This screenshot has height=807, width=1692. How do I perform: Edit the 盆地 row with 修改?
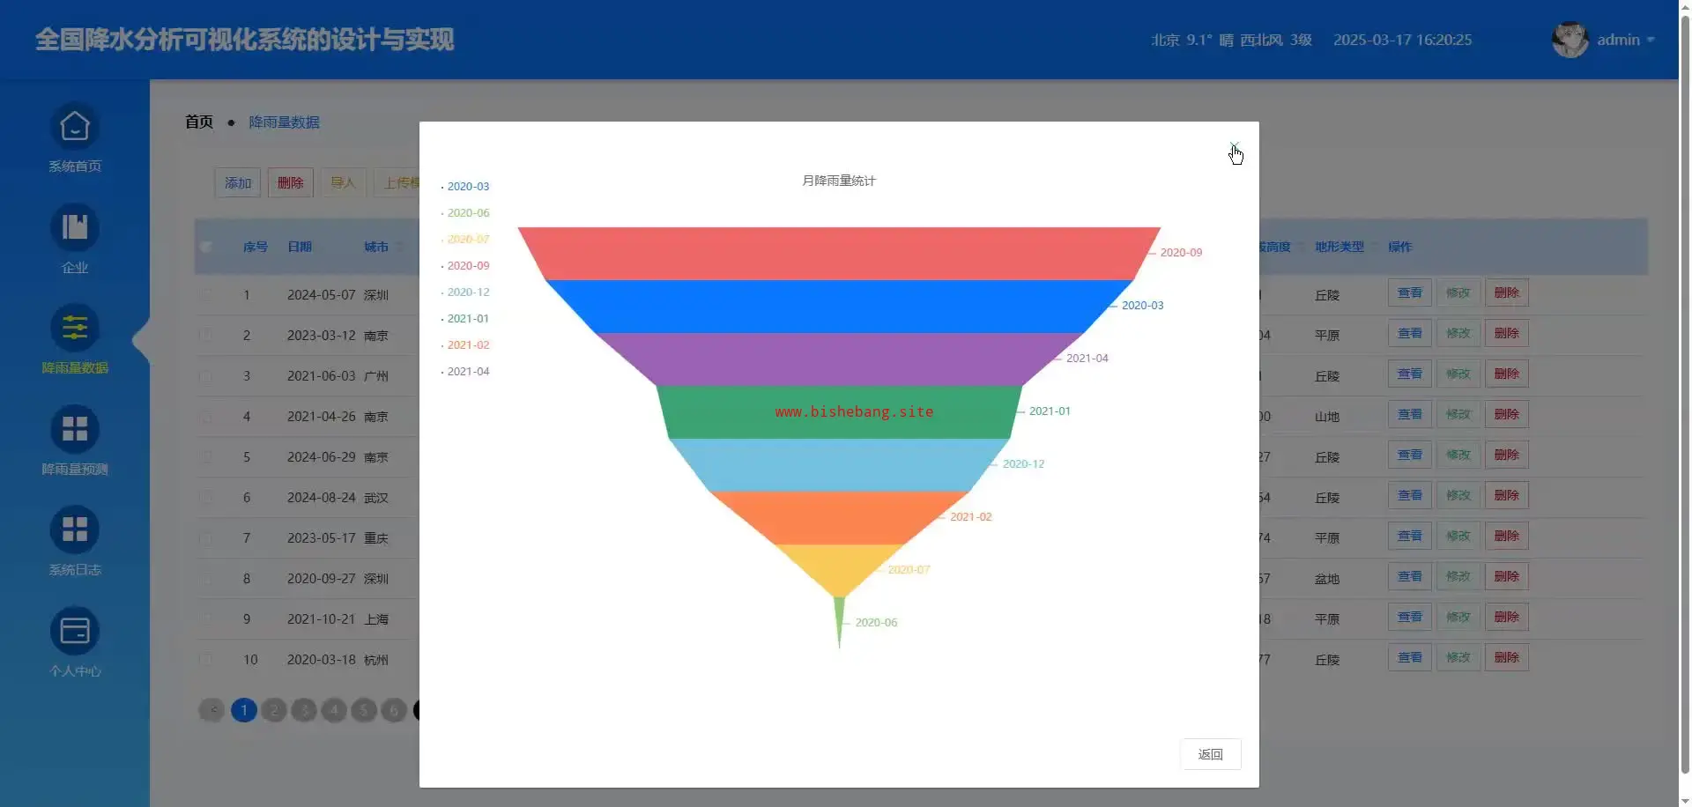1458,577
